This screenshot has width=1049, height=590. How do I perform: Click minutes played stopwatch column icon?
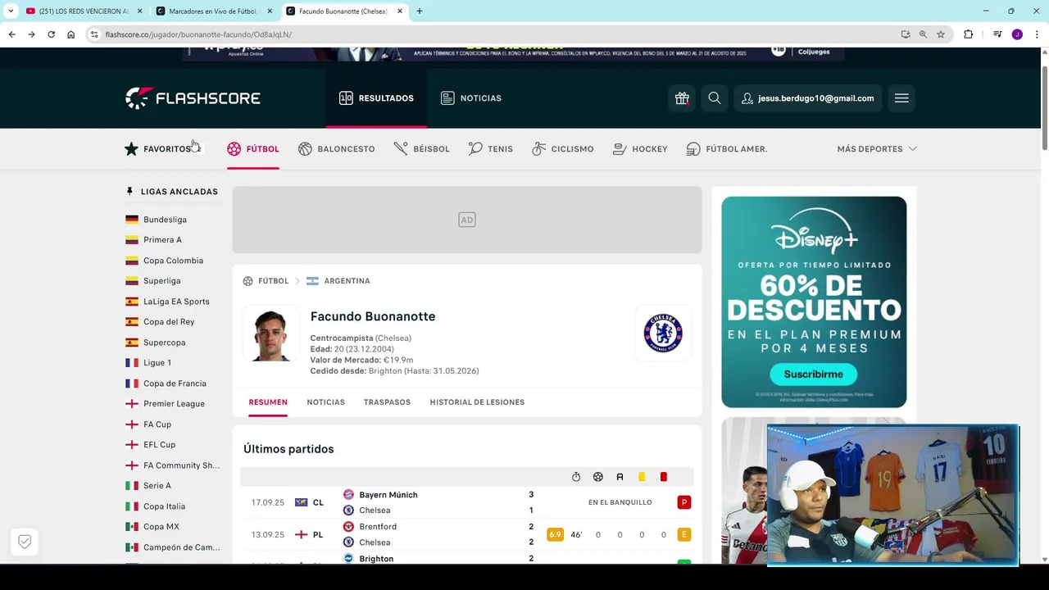pos(576,477)
